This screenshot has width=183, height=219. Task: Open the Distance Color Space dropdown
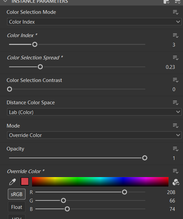click(94, 112)
